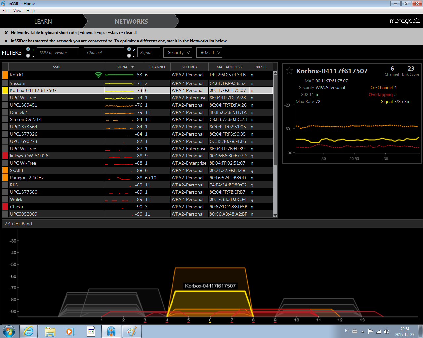Dismiss the keyboard shortcuts tip with X

click(6, 33)
